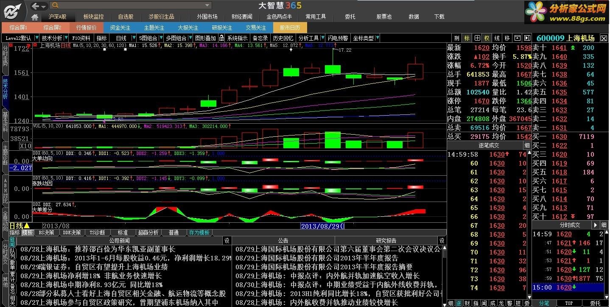Click the window layout square icon

pos(518,38)
